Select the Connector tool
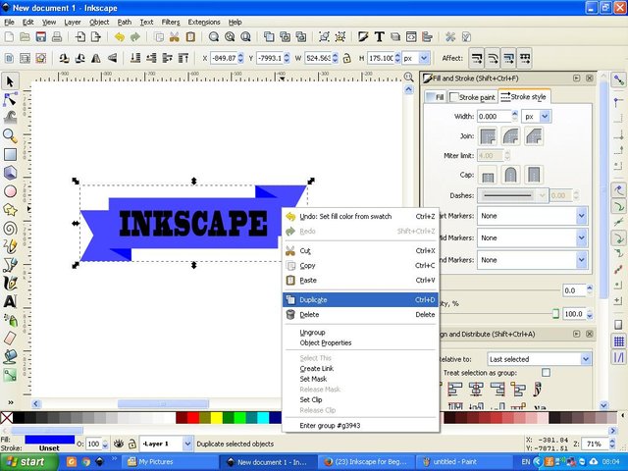This screenshot has height=471, width=628. point(10,375)
